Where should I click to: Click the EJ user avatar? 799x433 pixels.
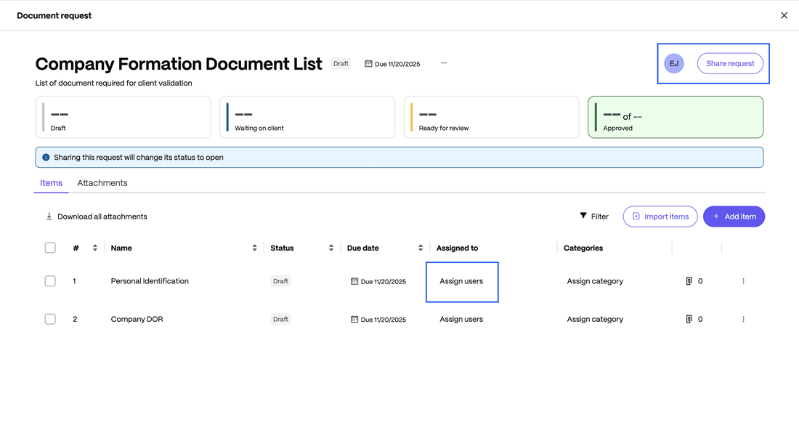pyautogui.click(x=674, y=63)
